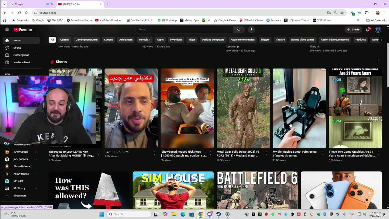389x219 pixels.
Task: Open the SIM HOUSE video thumbnail
Action: point(173,190)
